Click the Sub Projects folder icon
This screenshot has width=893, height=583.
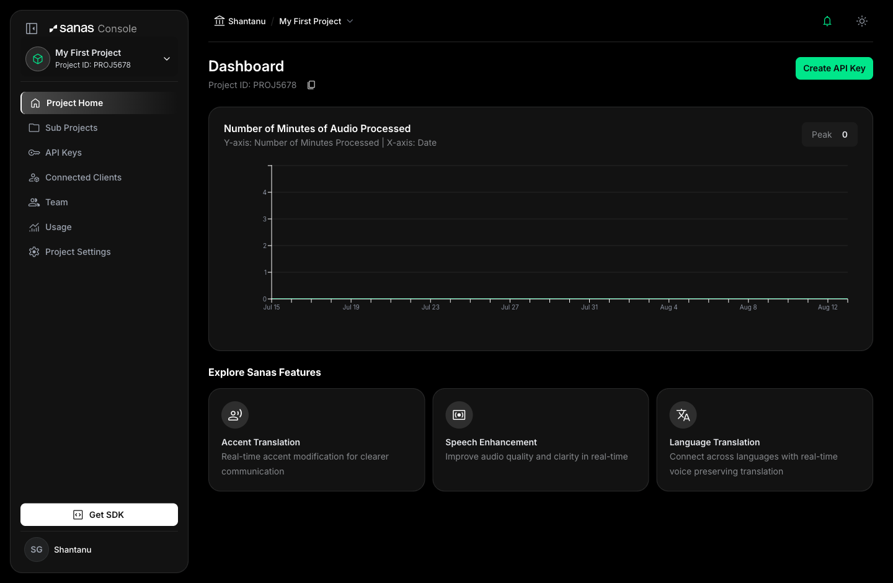34,128
